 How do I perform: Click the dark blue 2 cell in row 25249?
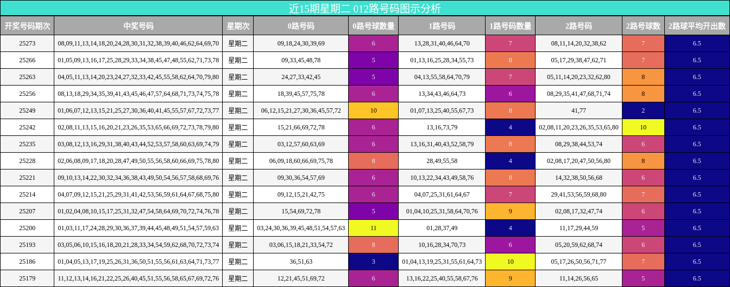tap(643, 110)
